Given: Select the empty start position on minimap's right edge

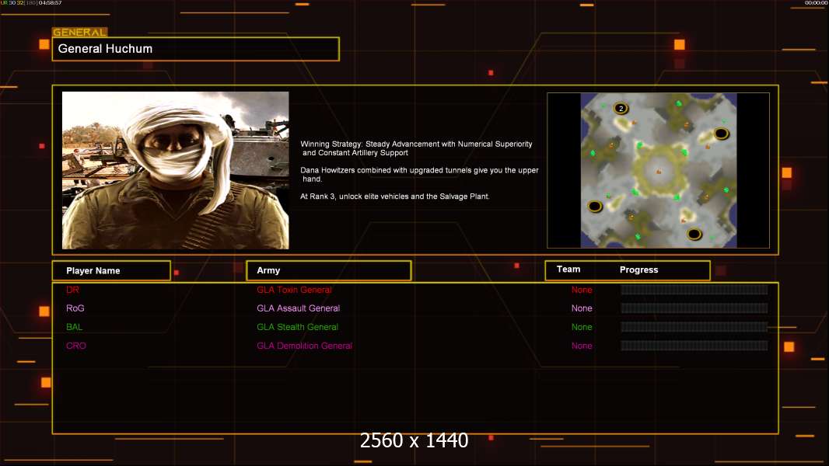Looking at the screenshot, I should pyautogui.click(x=721, y=134).
